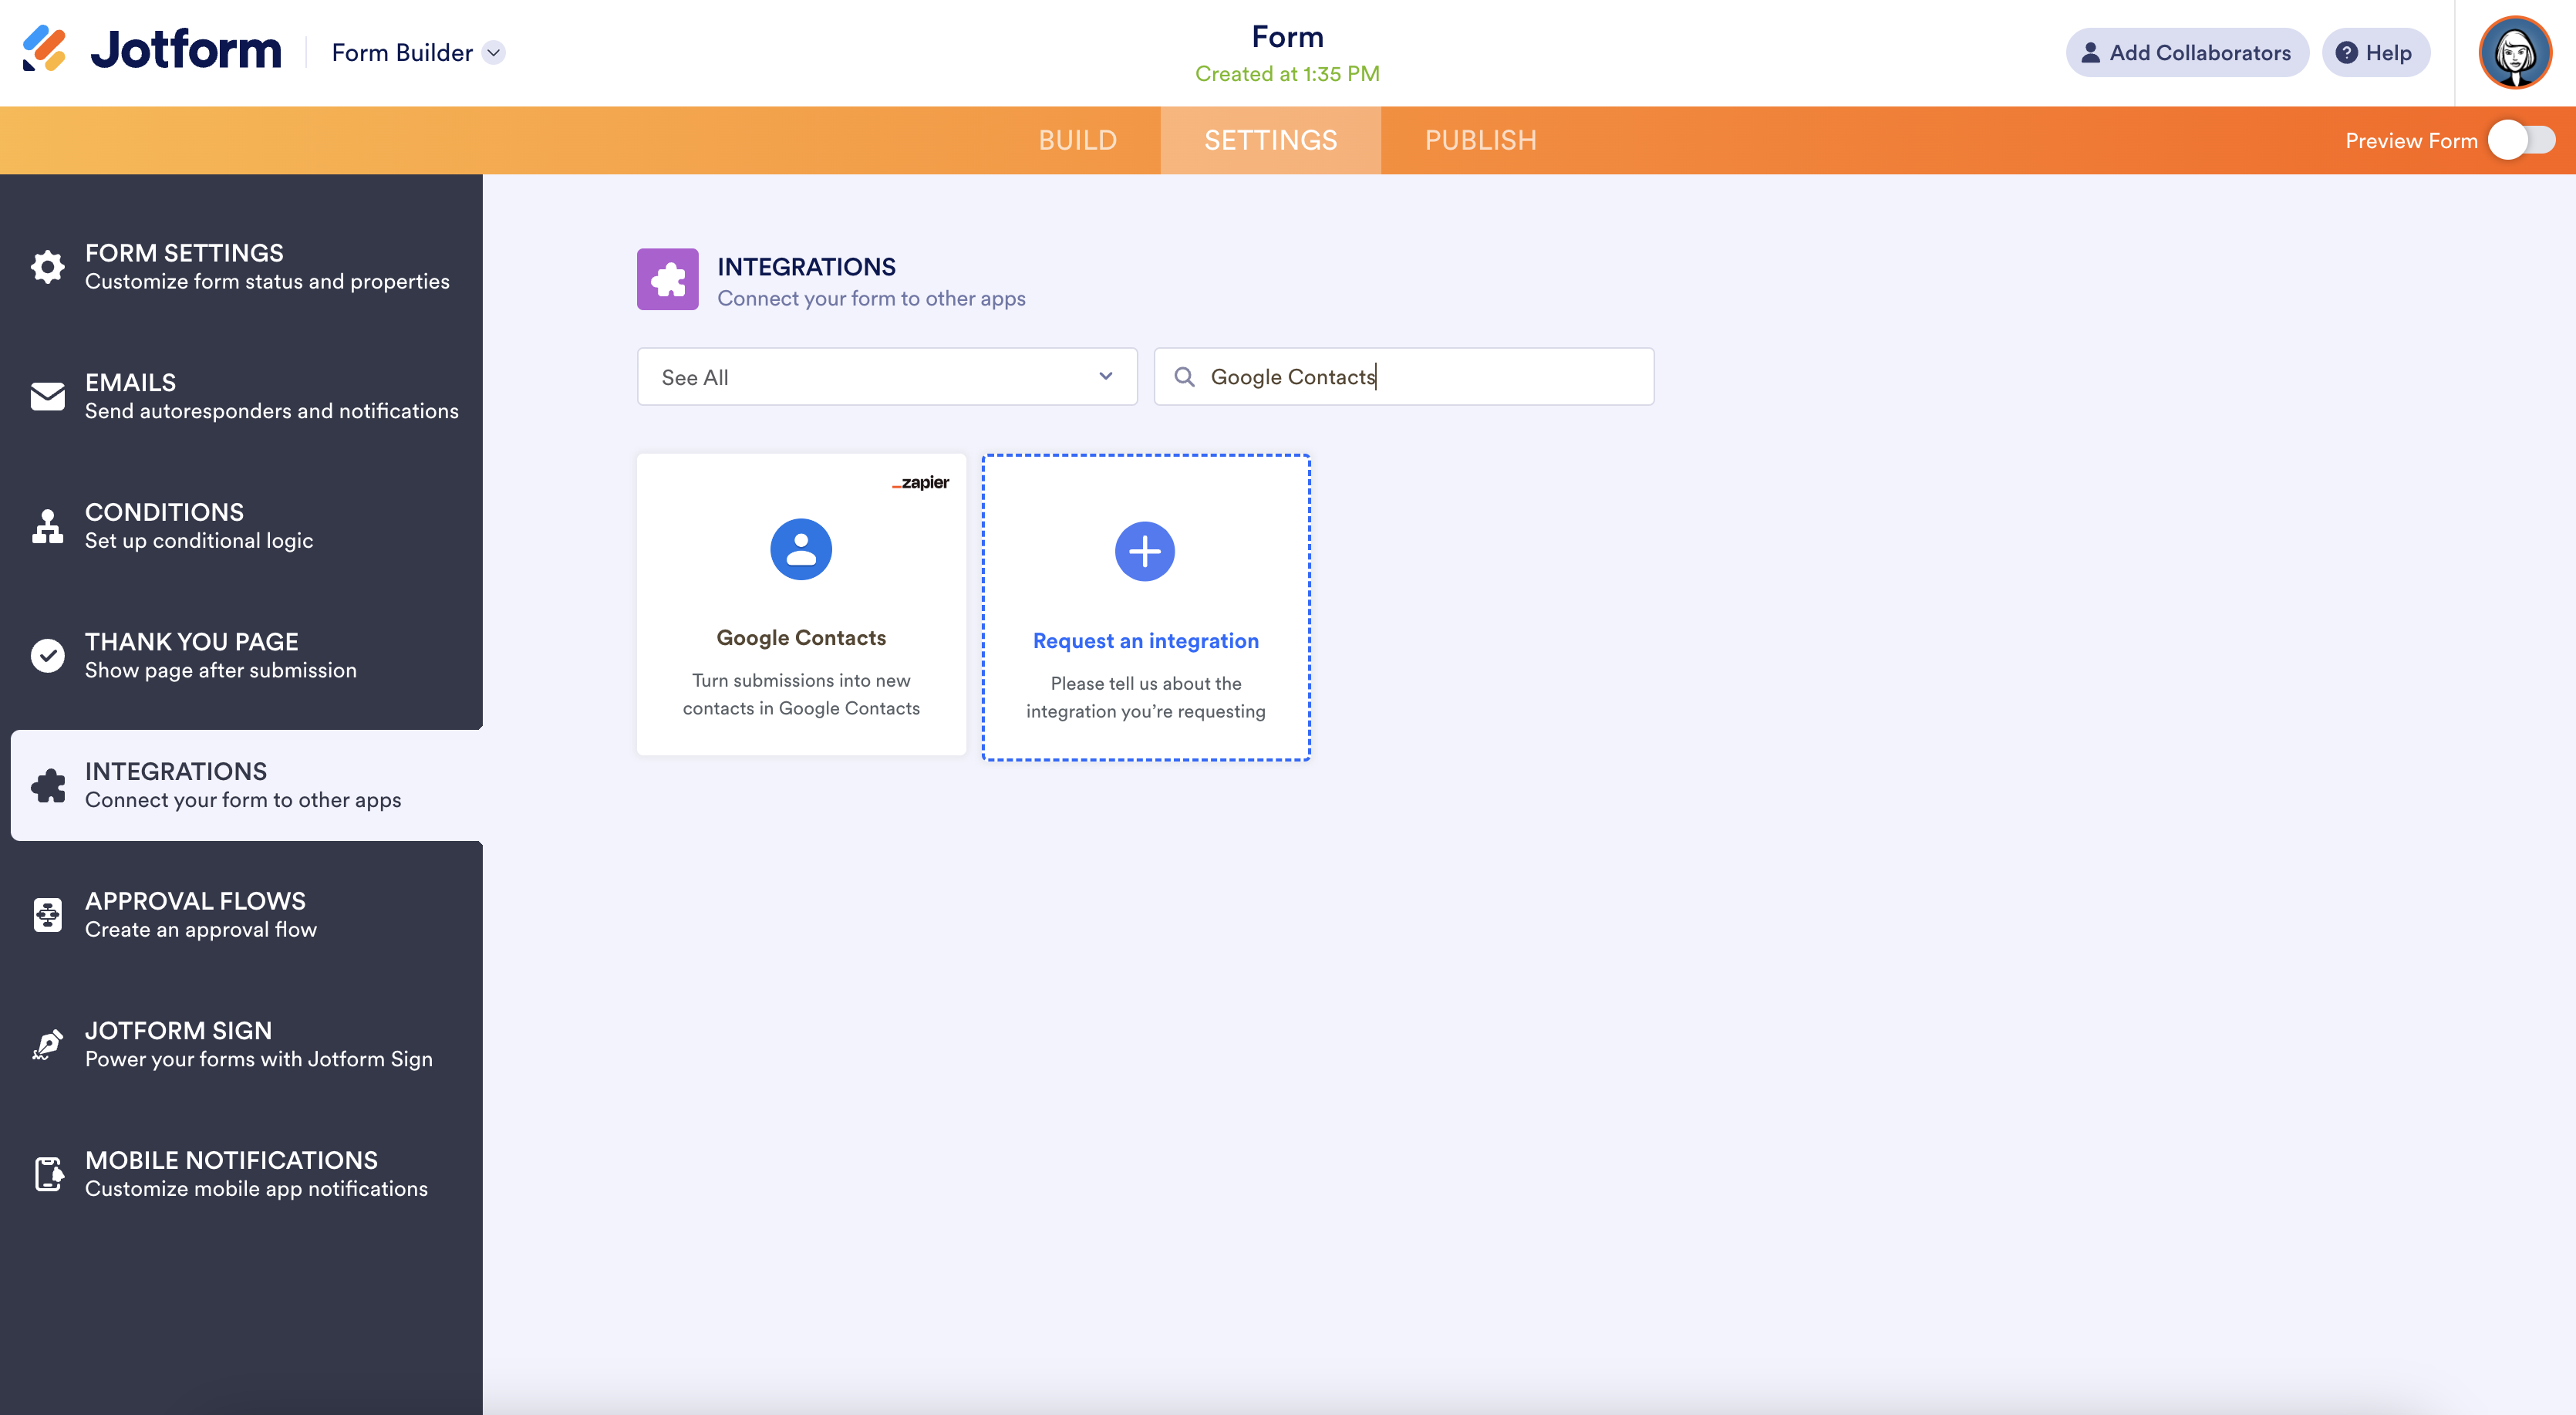Image resolution: width=2576 pixels, height=1415 pixels.
Task: Click the collaborator person icon
Action: pos(2090,53)
